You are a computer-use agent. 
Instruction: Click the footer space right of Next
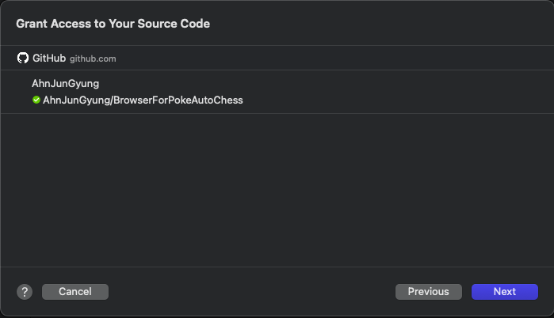[x=546, y=292]
